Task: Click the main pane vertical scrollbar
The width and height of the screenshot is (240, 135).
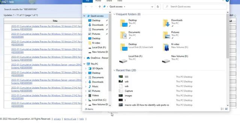Action: pos(228,36)
